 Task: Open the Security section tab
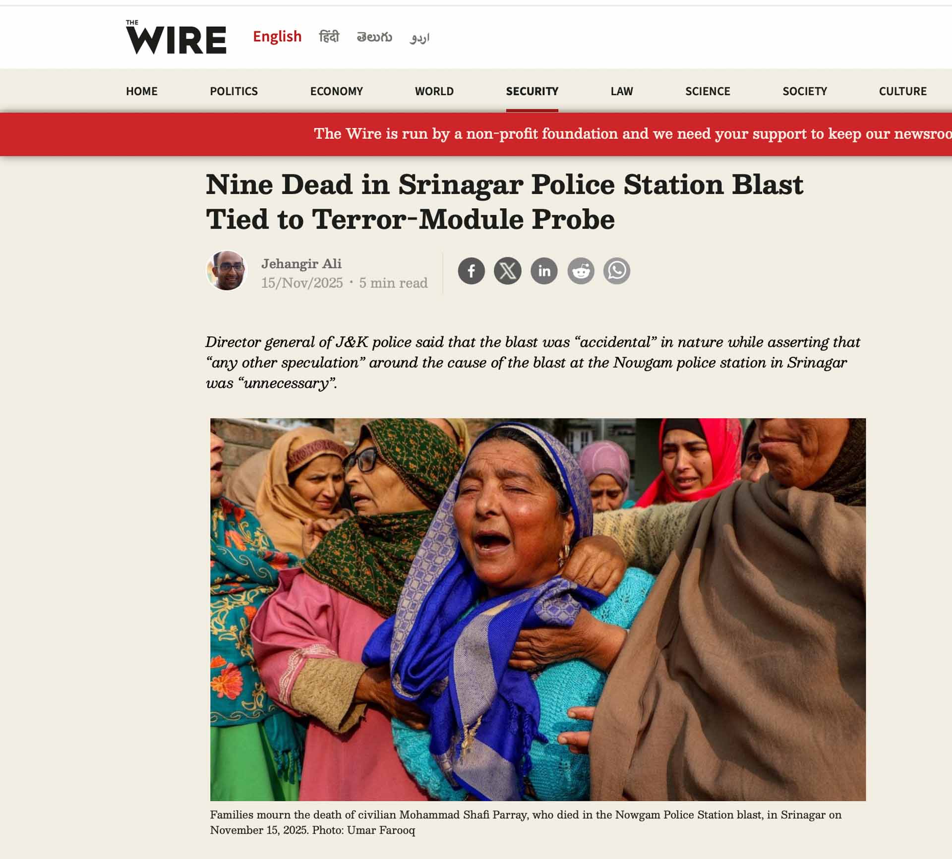coord(532,91)
